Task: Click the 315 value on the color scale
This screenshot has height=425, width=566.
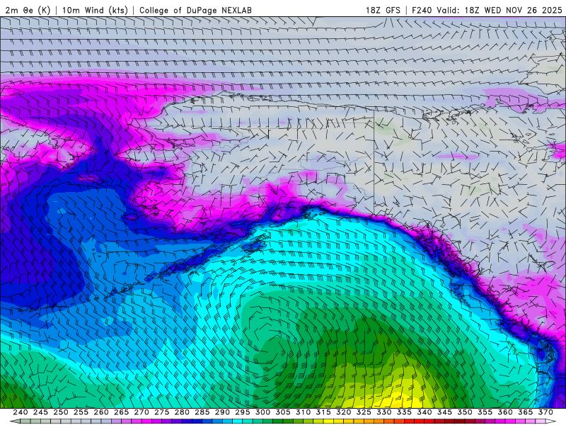Action: pos(323,412)
